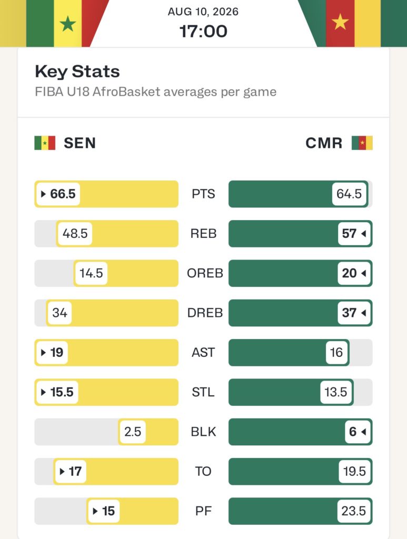The image size is (407, 539).
Task: Click the arrow marker next to 57 rebounds
Action: [364, 234]
